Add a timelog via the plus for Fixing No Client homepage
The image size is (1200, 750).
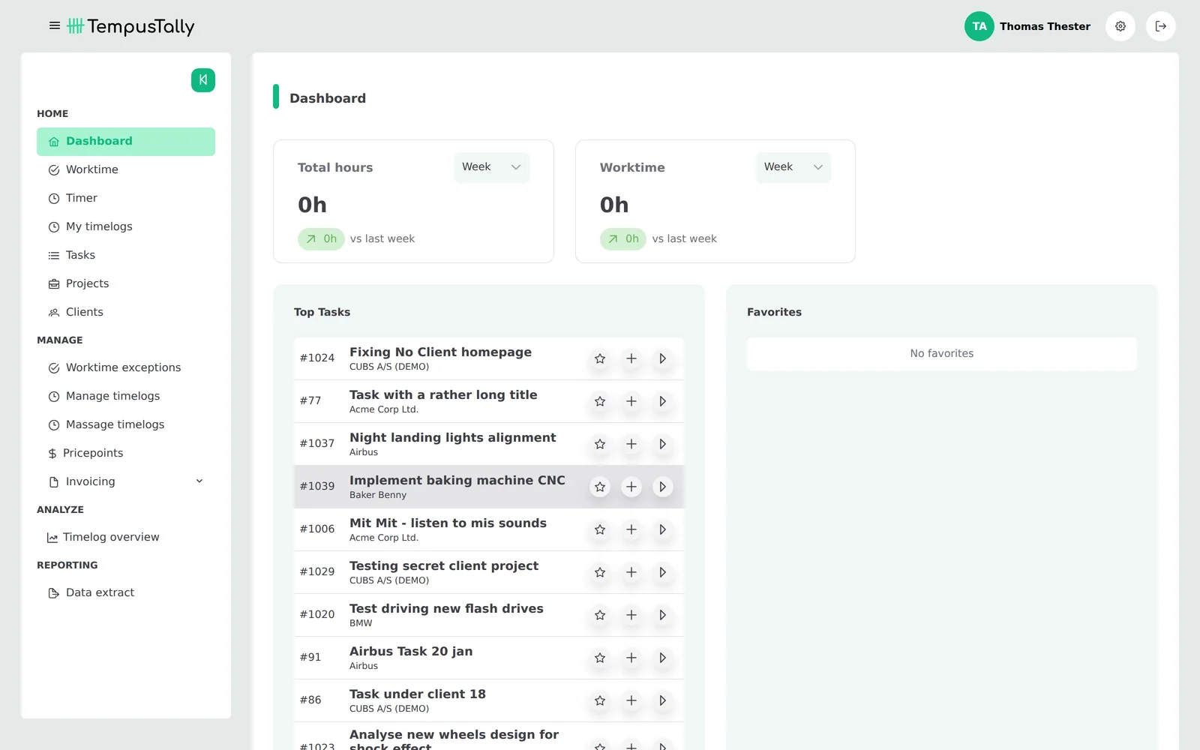(631, 358)
